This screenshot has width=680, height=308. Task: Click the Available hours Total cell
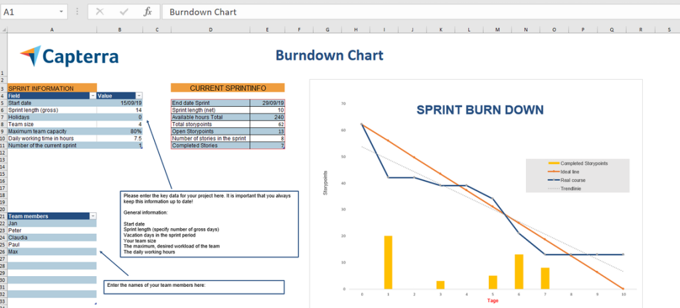click(211, 117)
